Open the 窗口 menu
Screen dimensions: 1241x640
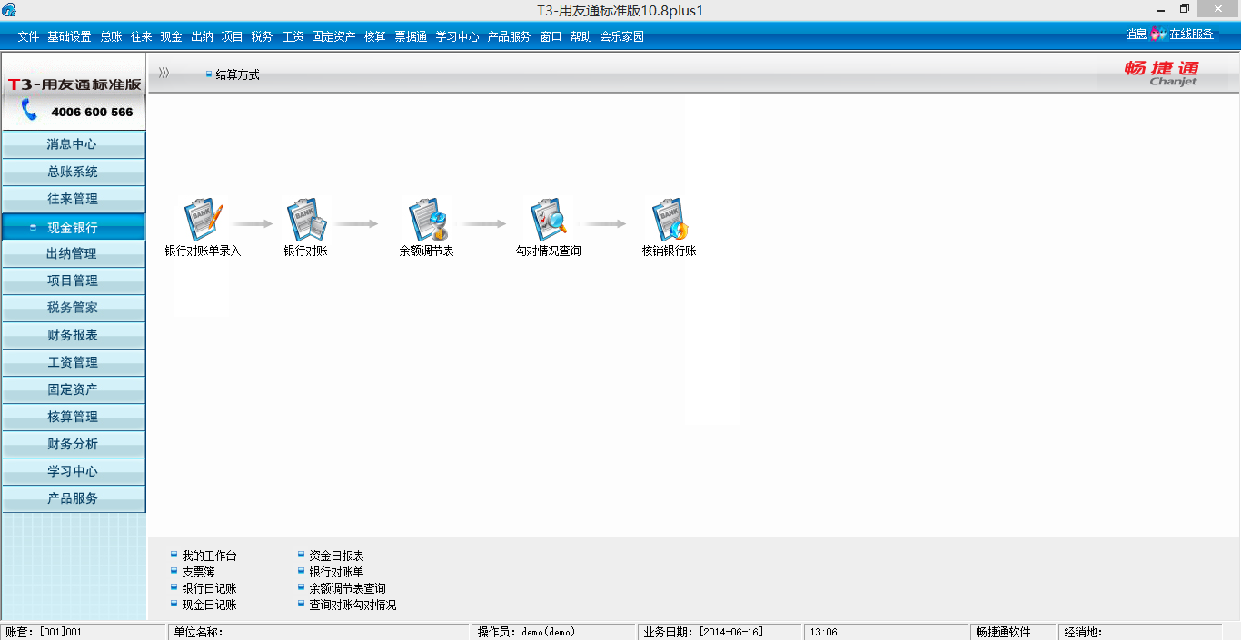pos(551,36)
